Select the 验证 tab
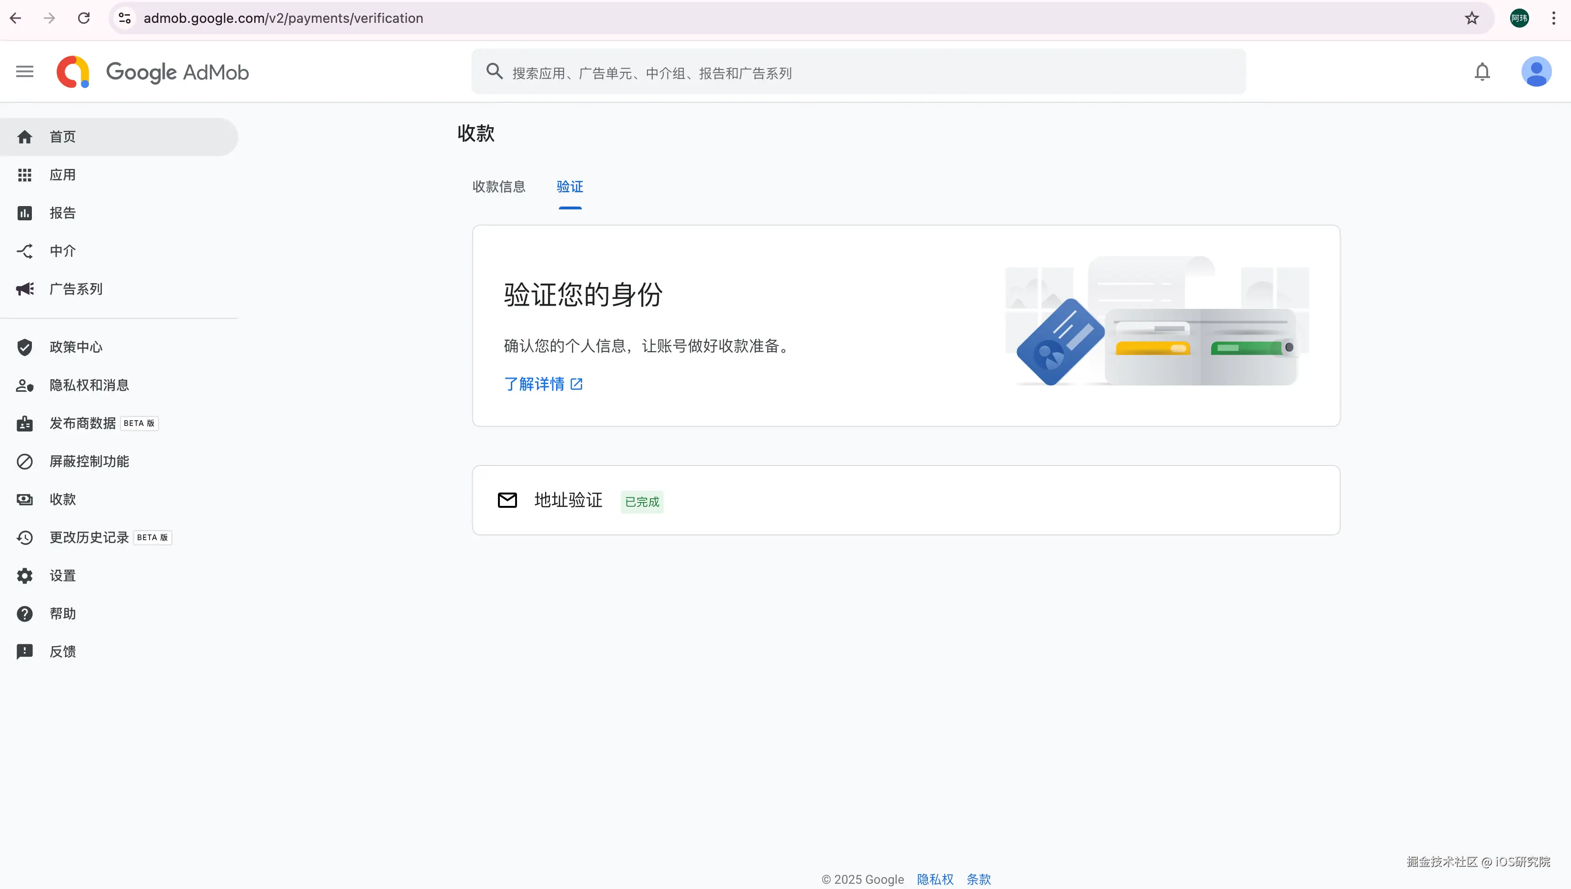The height and width of the screenshot is (889, 1571). (570, 187)
